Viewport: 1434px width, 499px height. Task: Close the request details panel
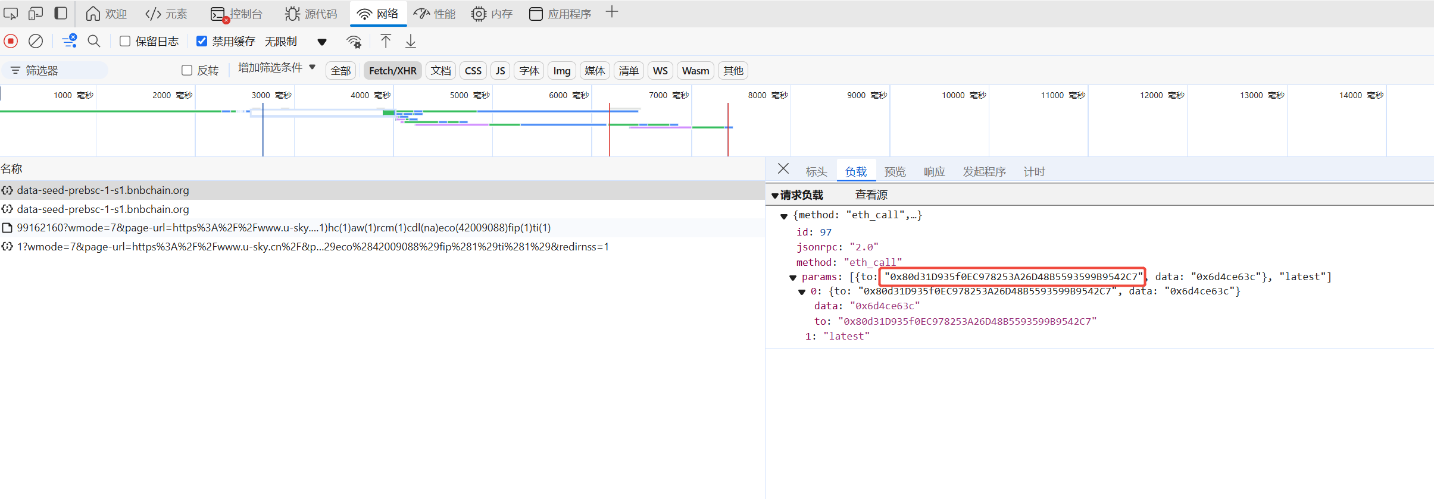(783, 169)
